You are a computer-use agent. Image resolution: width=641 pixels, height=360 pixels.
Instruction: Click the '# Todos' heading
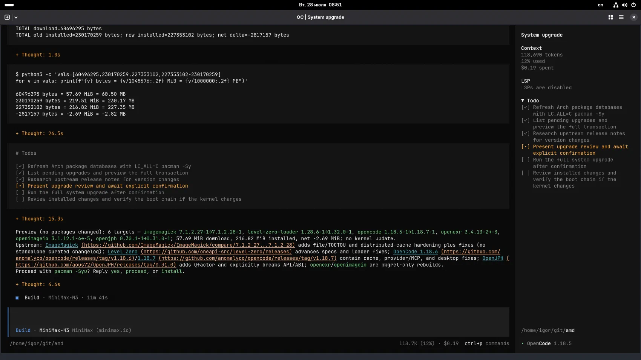[26, 153]
